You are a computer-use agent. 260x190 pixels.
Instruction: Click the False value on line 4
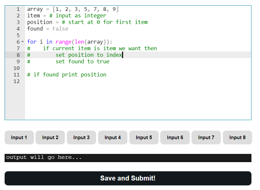pos(60,29)
